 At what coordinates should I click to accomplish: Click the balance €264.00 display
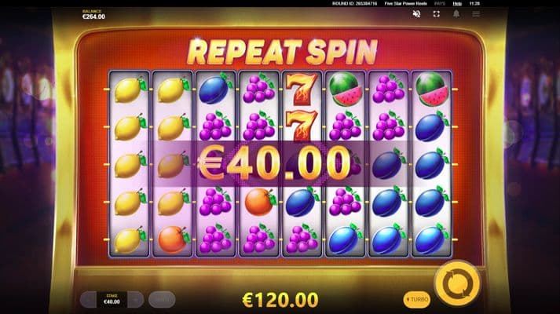coord(93,15)
